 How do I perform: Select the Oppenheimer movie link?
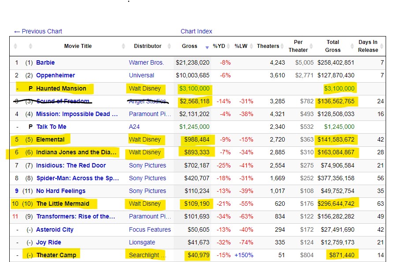(x=56, y=75)
